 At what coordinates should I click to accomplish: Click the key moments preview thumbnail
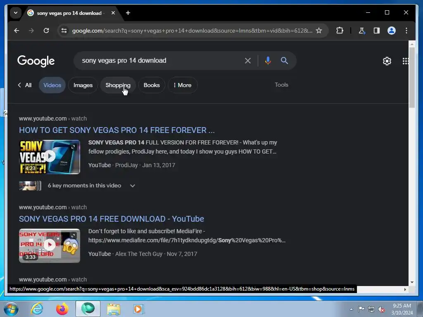30,186
